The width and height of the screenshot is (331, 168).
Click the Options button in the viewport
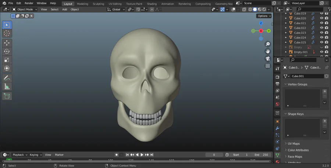(264, 16)
